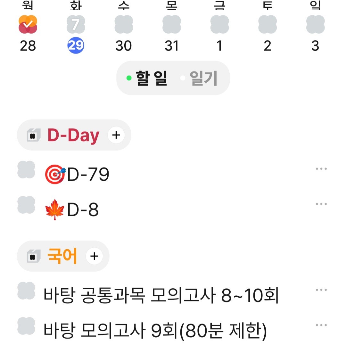Image resolution: width=346 pixels, height=346 pixels.
Task: Select date 31 on the week calendar
Action: point(171,46)
